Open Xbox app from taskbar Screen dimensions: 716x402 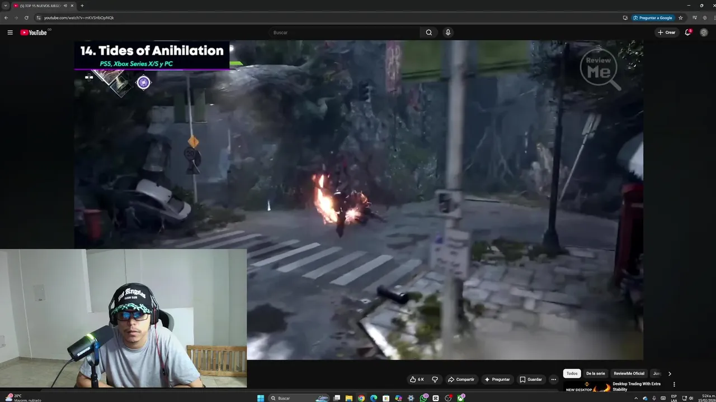pos(461,398)
